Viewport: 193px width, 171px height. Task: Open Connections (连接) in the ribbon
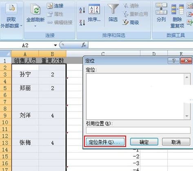pyautogui.click(x=55, y=6)
